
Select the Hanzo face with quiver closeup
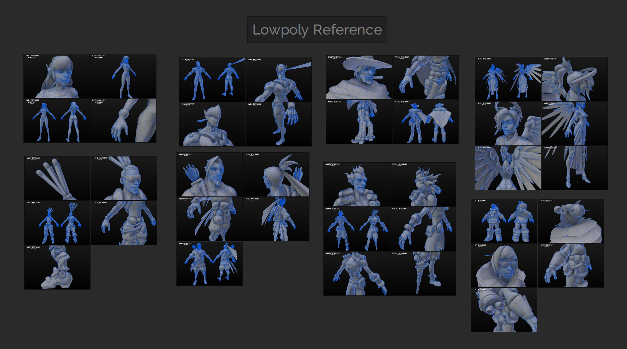[210, 174]
